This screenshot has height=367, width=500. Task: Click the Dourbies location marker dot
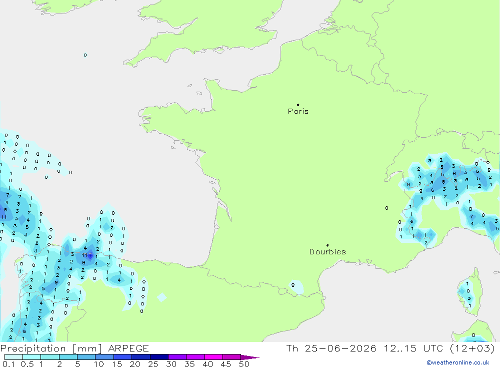pos(327,245)
